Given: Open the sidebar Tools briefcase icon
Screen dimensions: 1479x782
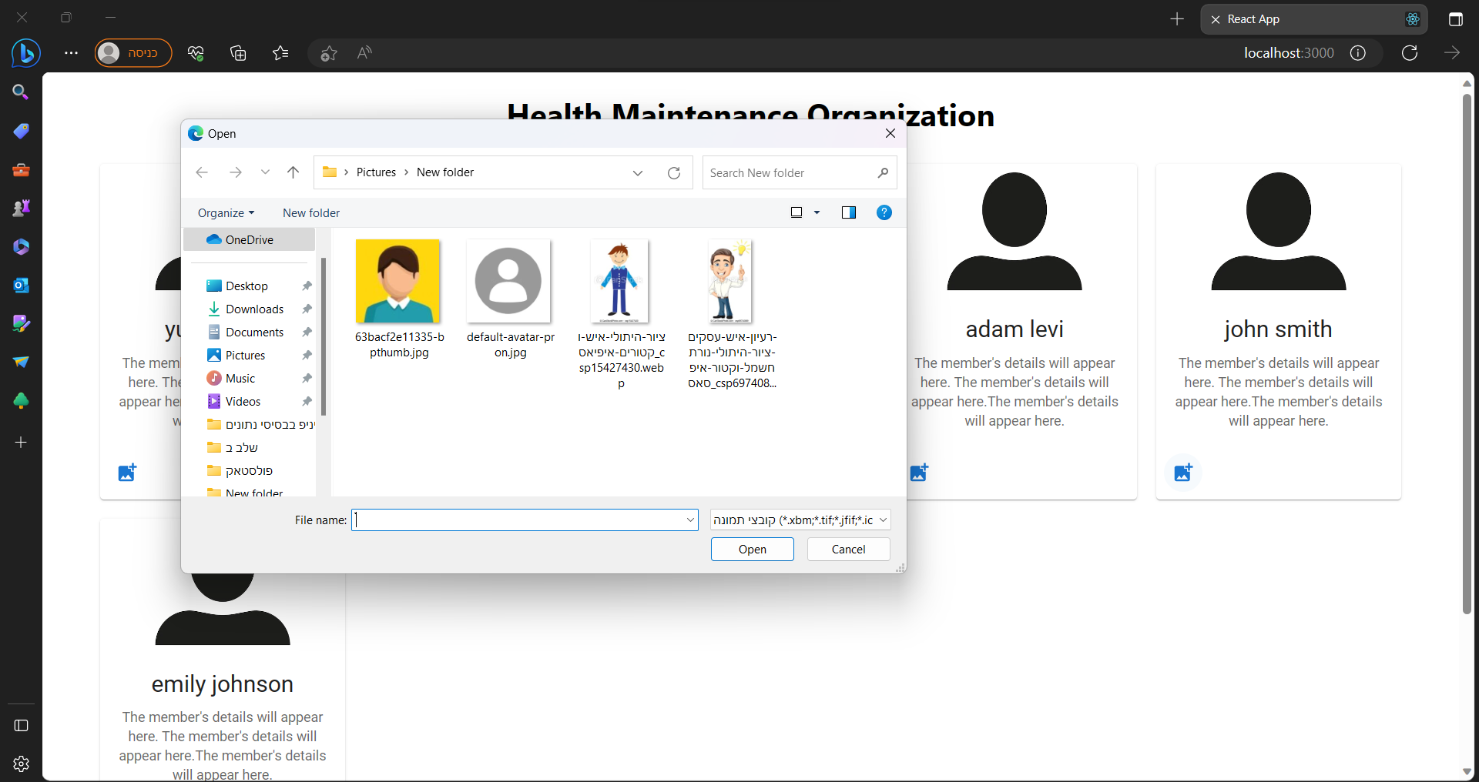Looking at the screenshot, I should 21,169.
